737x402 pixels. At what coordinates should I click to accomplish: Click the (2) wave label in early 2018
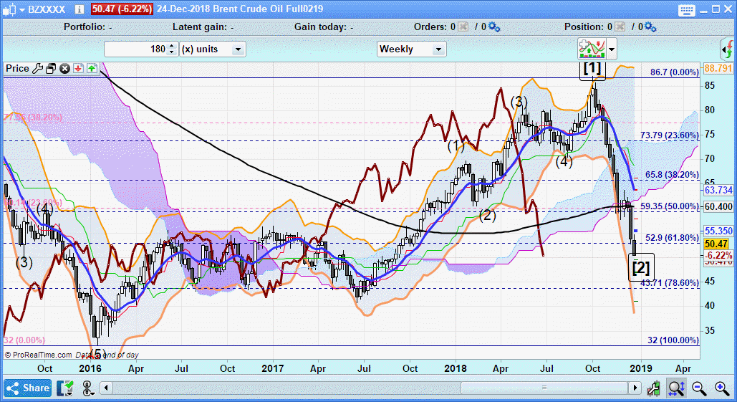pyautogui.click(x=488, y=216)
